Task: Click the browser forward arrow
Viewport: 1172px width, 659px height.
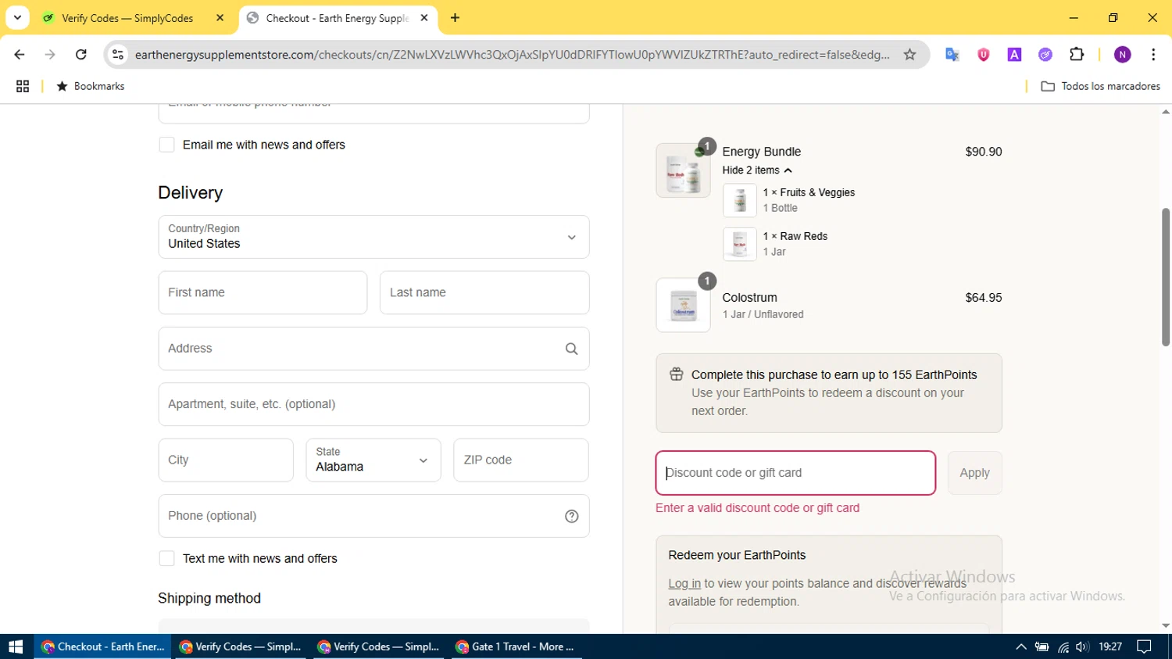Action: [x=50, y=55]
